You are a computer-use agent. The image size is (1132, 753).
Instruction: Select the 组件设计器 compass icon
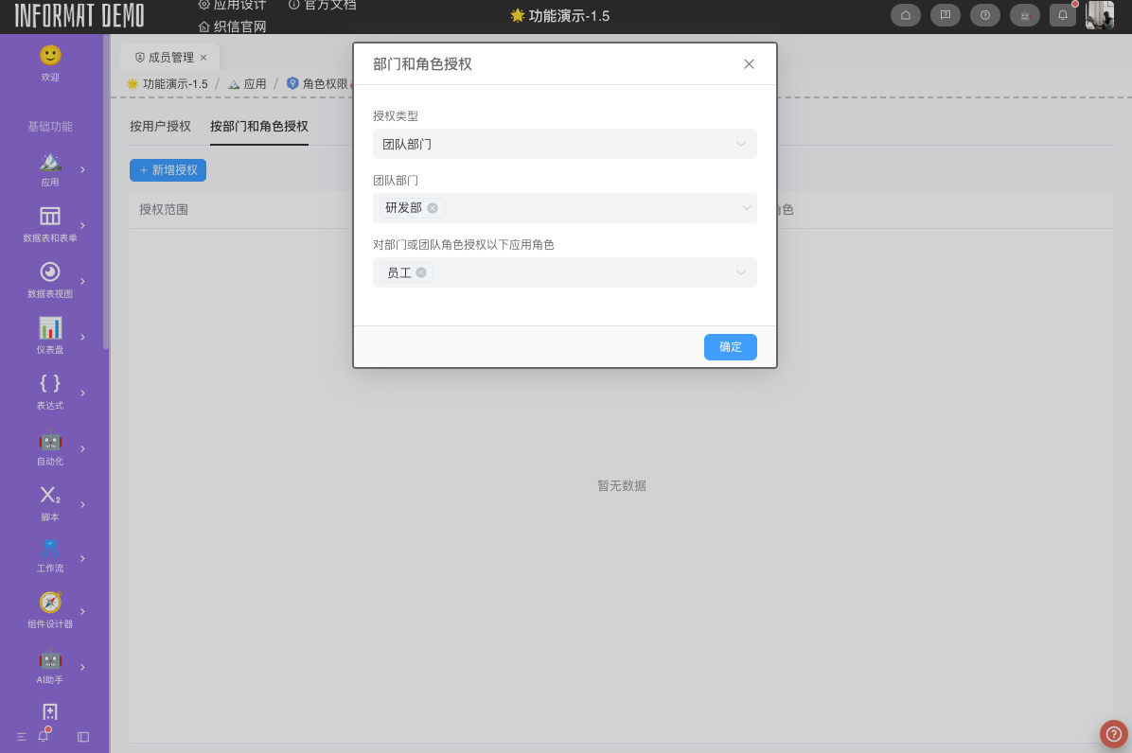pos(50,603)
